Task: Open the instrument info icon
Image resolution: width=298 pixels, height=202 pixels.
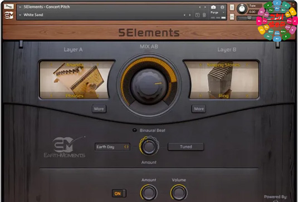Action: (222, 7)
